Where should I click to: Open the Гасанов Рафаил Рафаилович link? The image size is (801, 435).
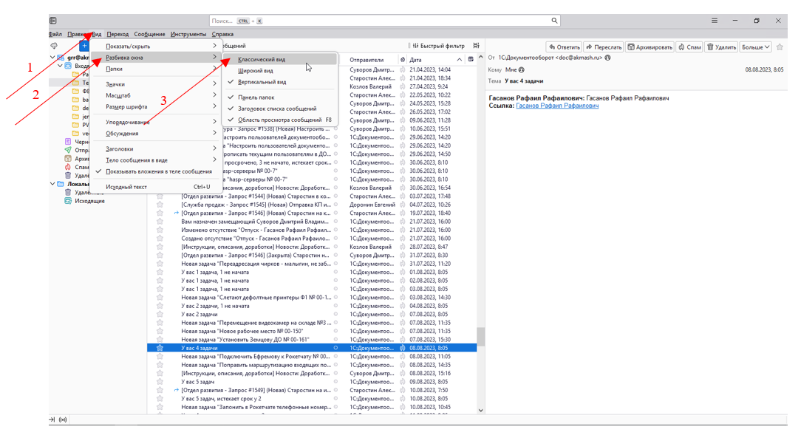557,106
